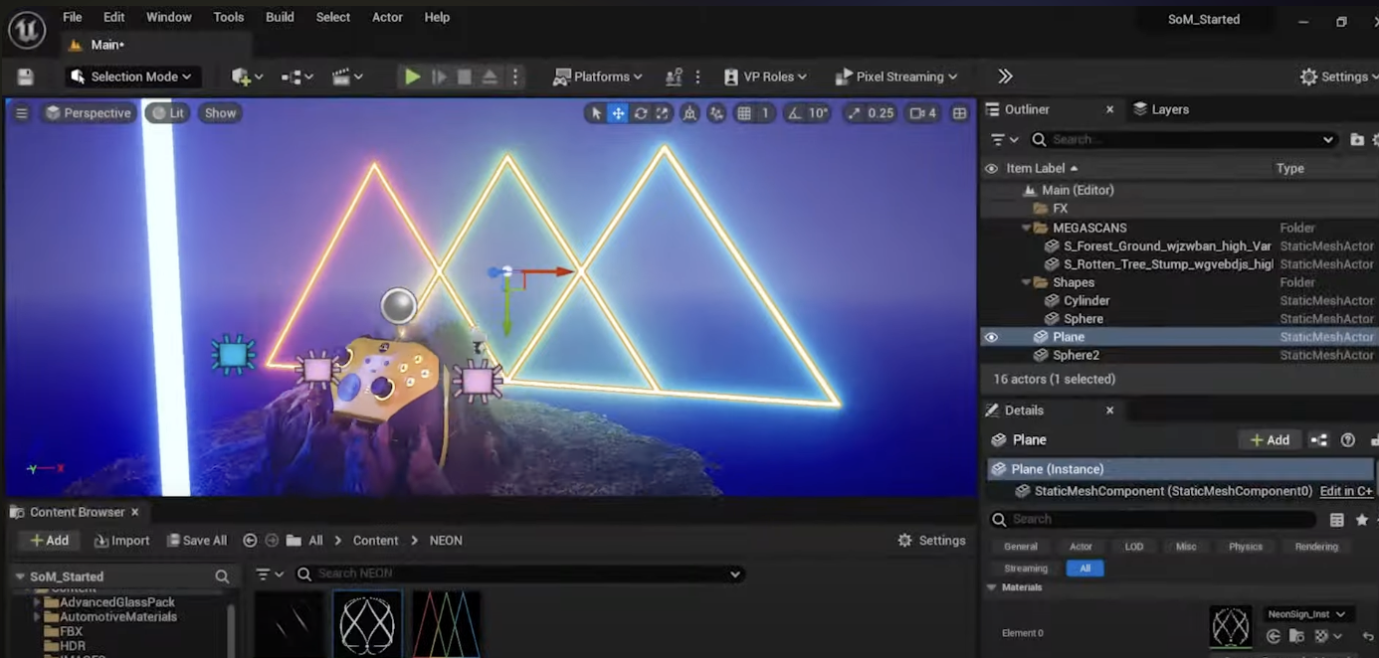
Task: Click the Outliner search field
Action: (x=1183, y=140)
